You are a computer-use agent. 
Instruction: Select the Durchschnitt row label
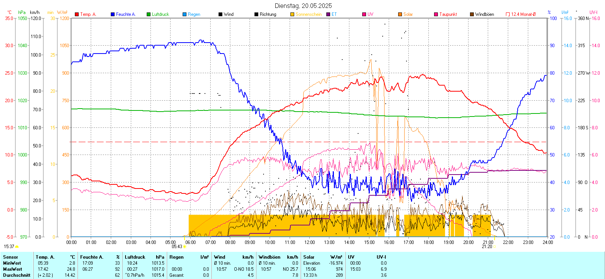pyautogui.click(x=17, y=275)
